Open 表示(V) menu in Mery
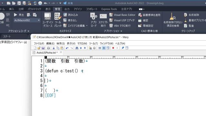The height and width of the screenshot is (116, 206). [x=71, y=43]
